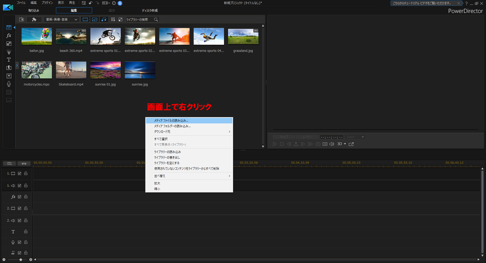Open the transition room panel

click(9, 68)
